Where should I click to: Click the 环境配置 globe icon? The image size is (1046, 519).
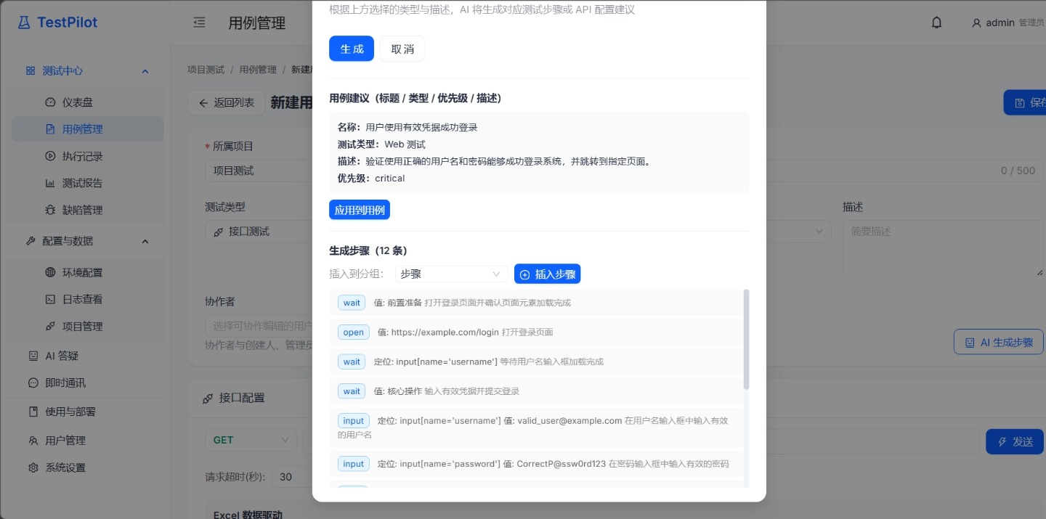click(x=50, y=272)
